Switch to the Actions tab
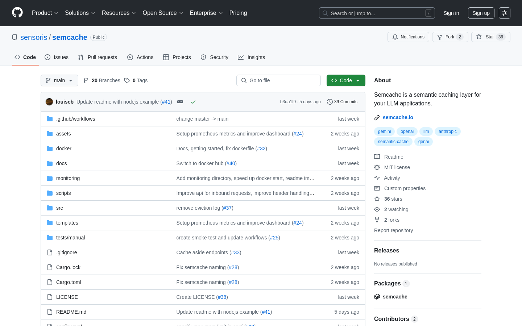 tap(140, 57)
